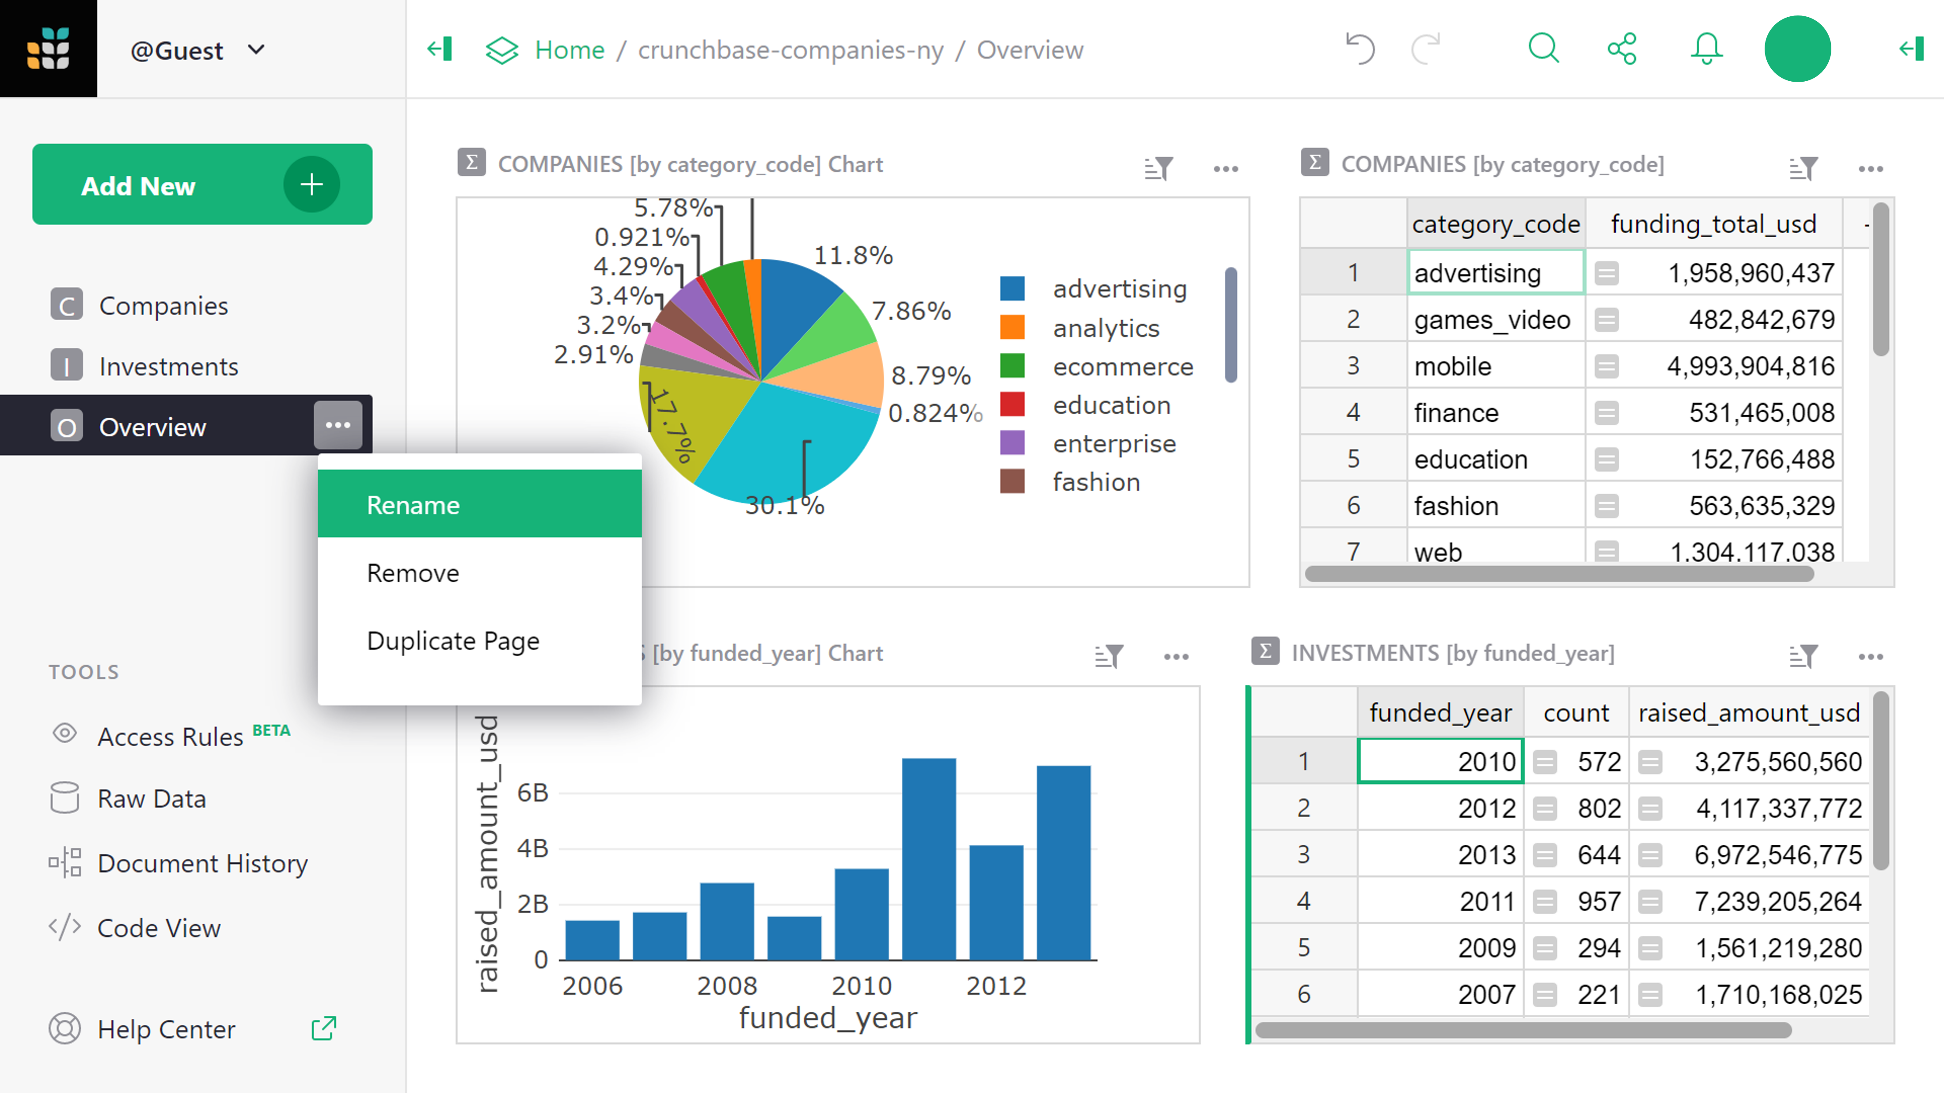Click the ecommerce green legend swatch

click(x=1012, y=366)
